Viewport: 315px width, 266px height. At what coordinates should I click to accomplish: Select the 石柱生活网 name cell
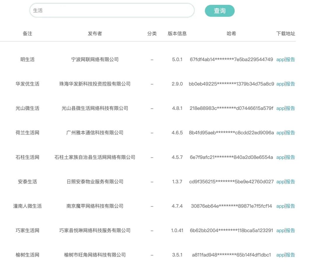tap(27, 157)
